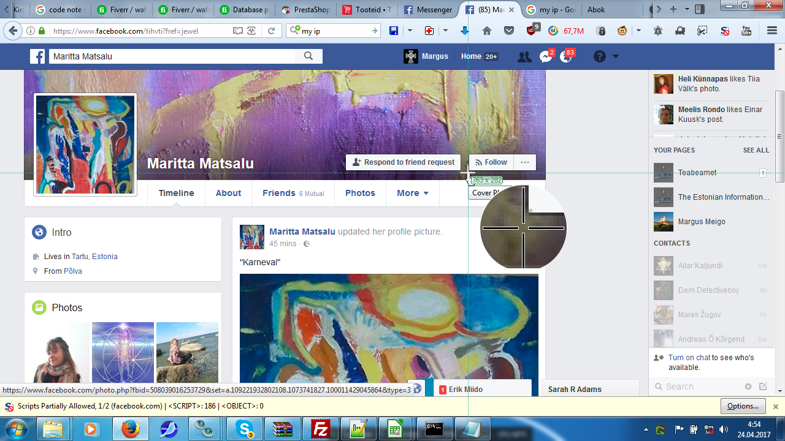Click the YouTube extension toolbar icon

click(x=746, y=31)
